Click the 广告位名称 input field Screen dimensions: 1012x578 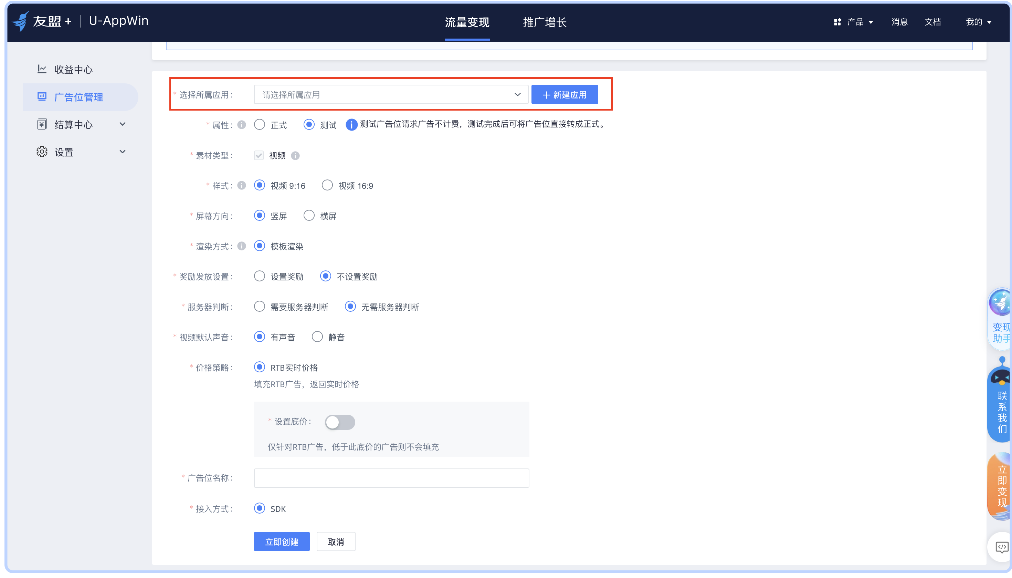pos(391,478)
